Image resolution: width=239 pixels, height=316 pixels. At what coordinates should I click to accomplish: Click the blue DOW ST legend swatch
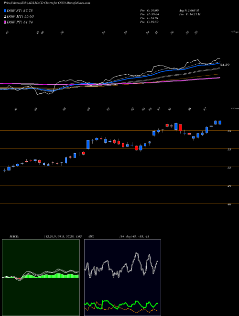coord(5,11)
